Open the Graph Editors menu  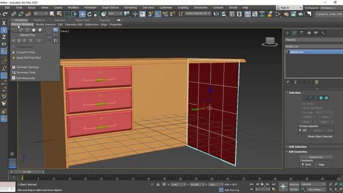click(110, 8)
